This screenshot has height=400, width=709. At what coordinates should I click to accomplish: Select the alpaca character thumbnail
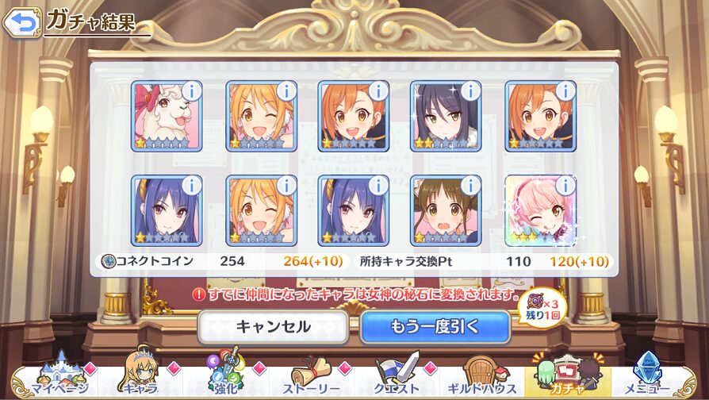click(167, 116)
